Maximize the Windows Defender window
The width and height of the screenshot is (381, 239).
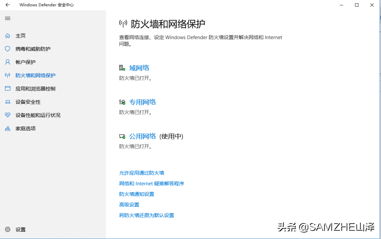[357, 5]
